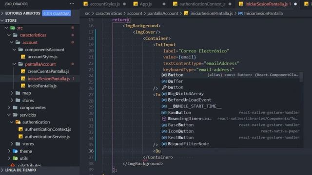Image resolution: width=312 pixels, height=175 pixels.
Task: Expand the LÍNEA DE TIEMPO section
Action: (x=2, y=170)
